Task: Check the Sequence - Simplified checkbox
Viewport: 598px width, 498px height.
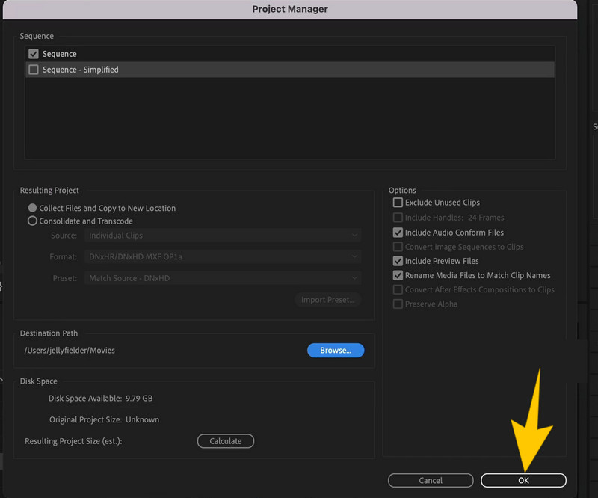Action: click(33, 68)
